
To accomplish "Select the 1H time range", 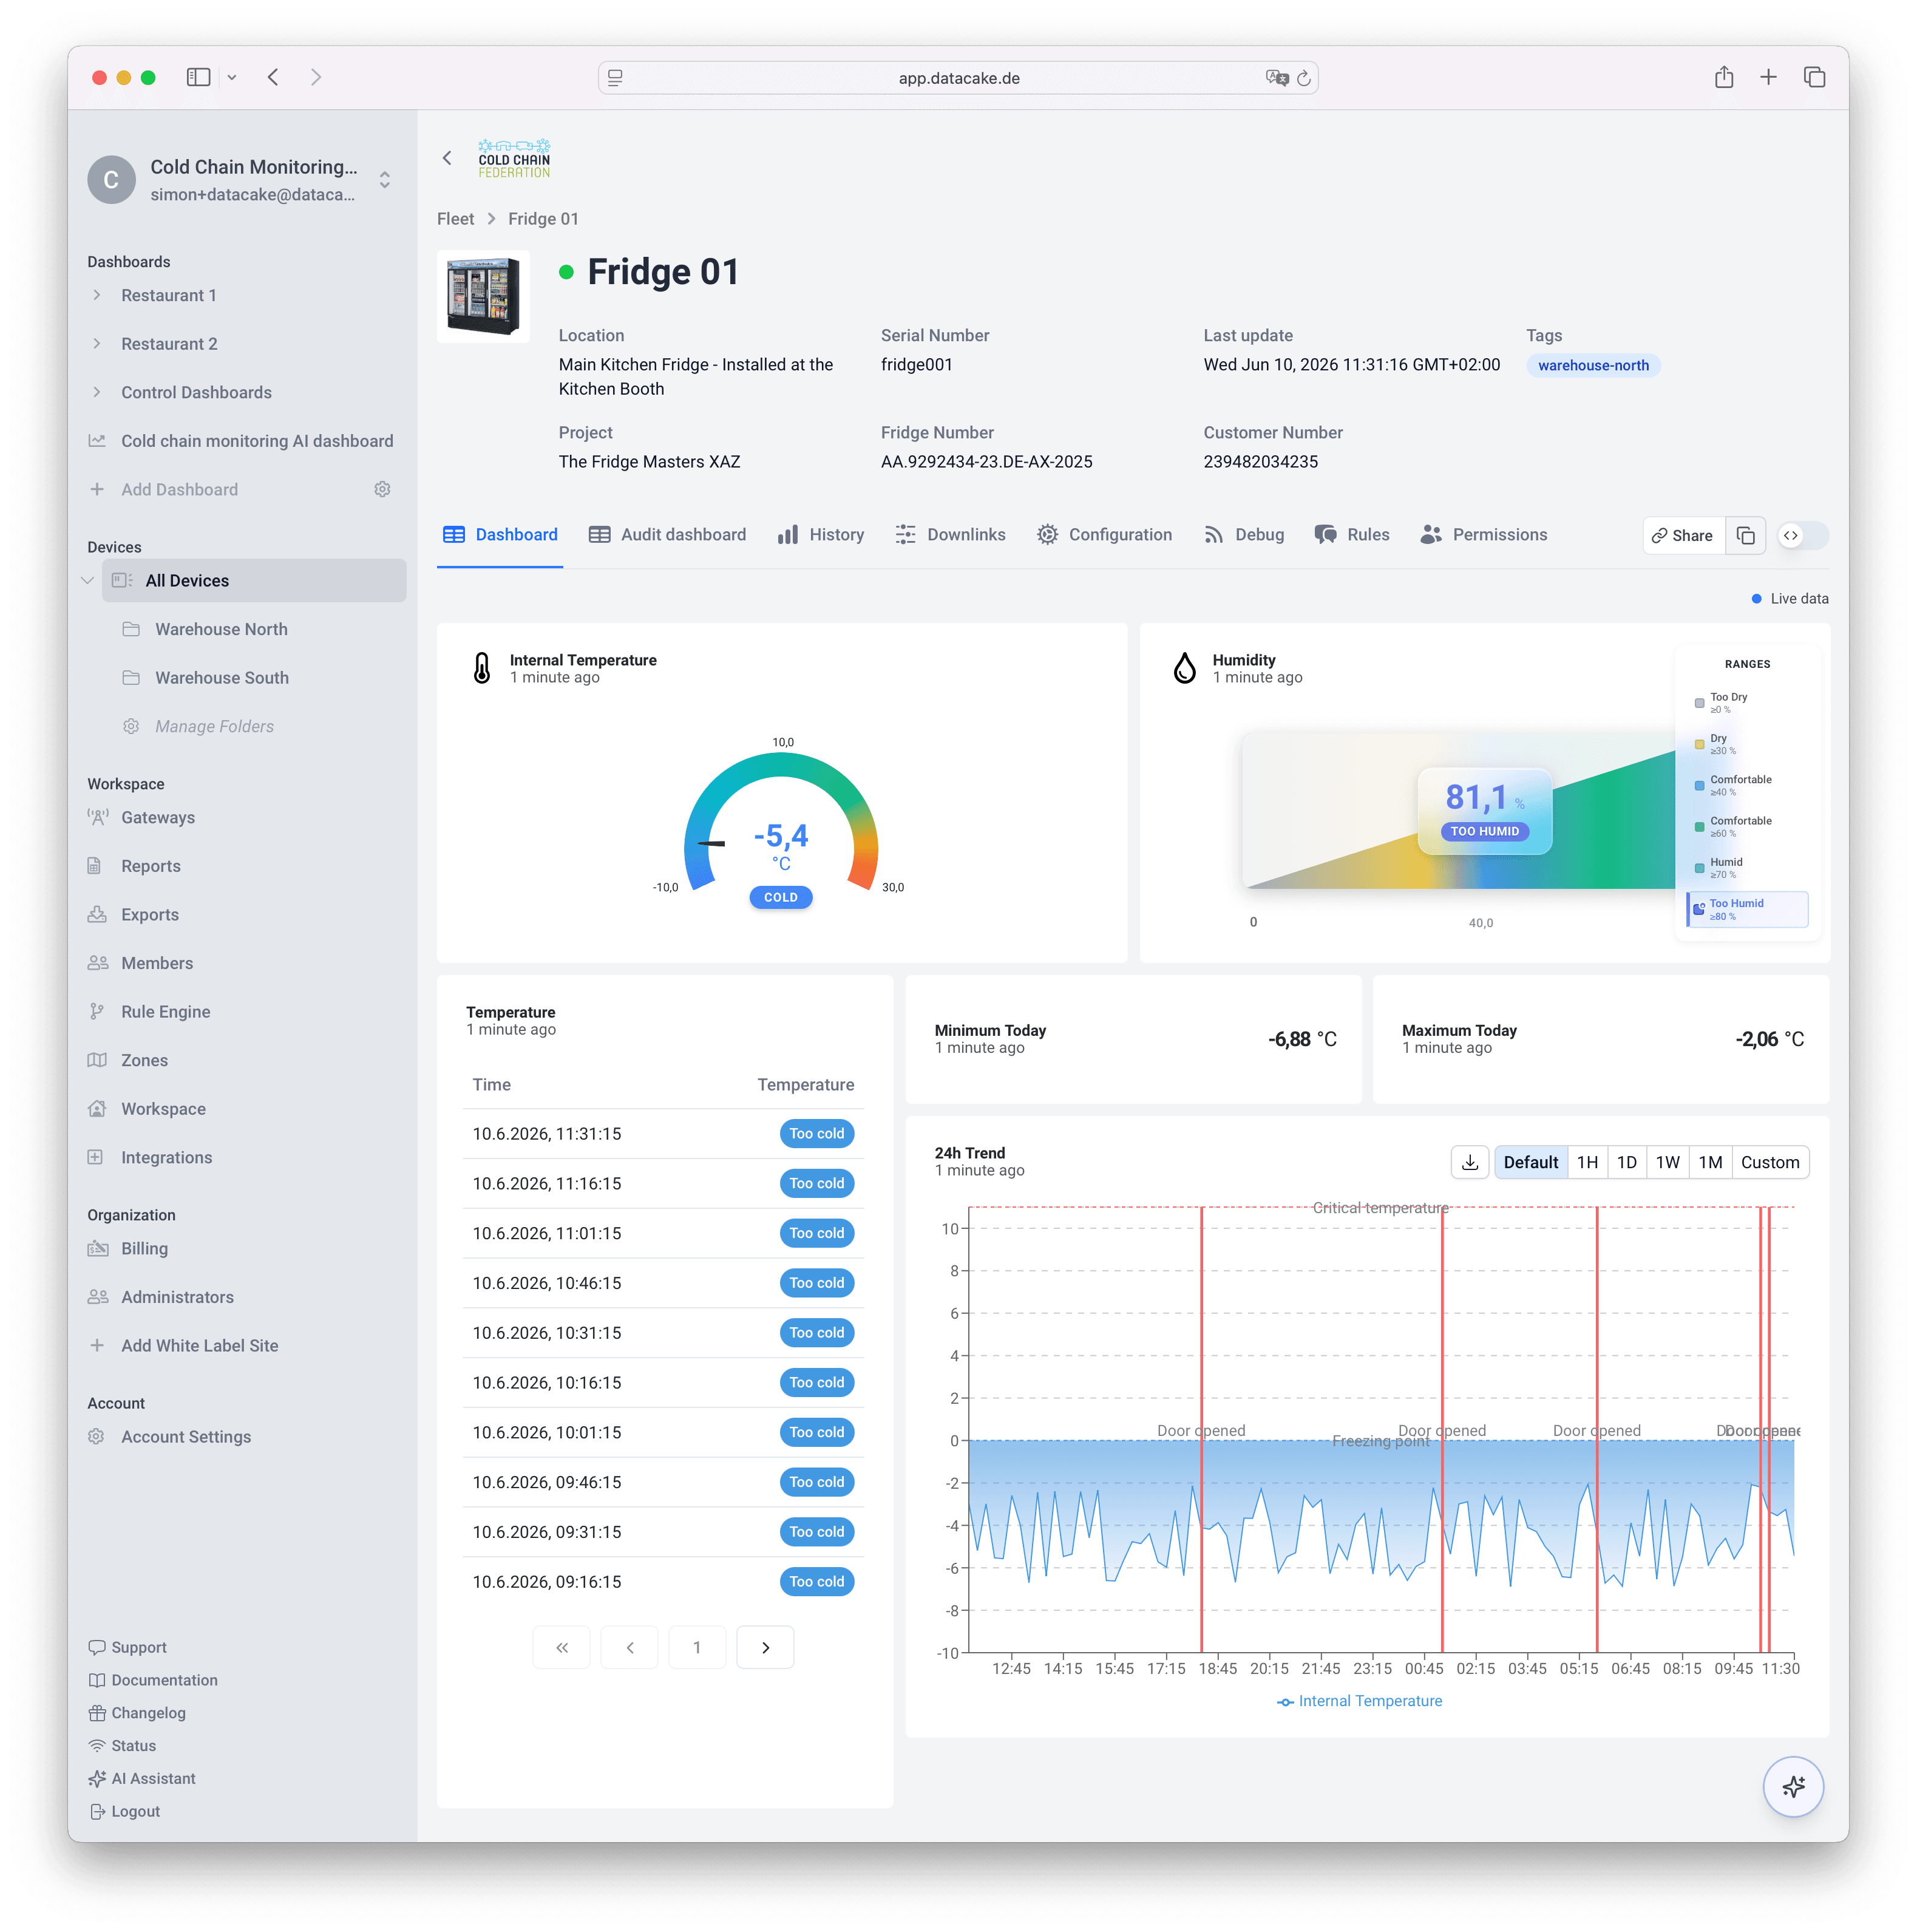I will 1587,1162.
